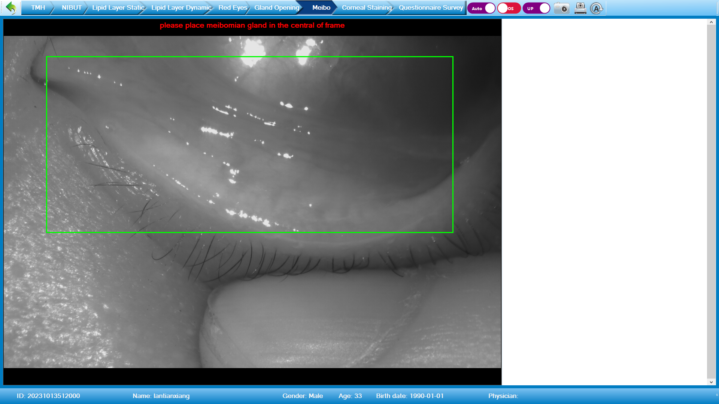
Task: Open the Gland Opening tab
Action: [x=277, y=7]
